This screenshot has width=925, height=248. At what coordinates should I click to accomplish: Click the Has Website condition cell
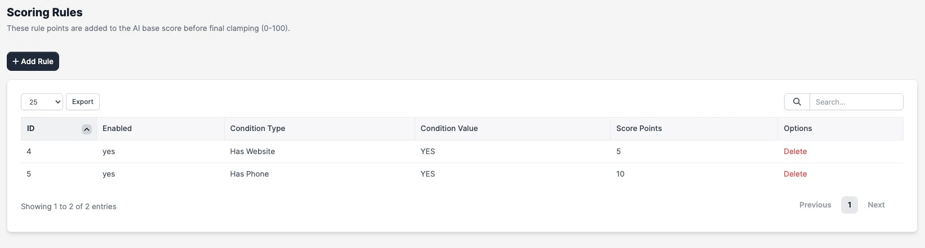252,151
